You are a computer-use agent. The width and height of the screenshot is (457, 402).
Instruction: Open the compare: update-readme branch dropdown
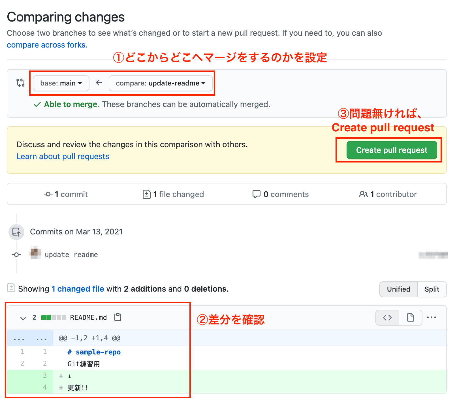click(x=161, y=83)
